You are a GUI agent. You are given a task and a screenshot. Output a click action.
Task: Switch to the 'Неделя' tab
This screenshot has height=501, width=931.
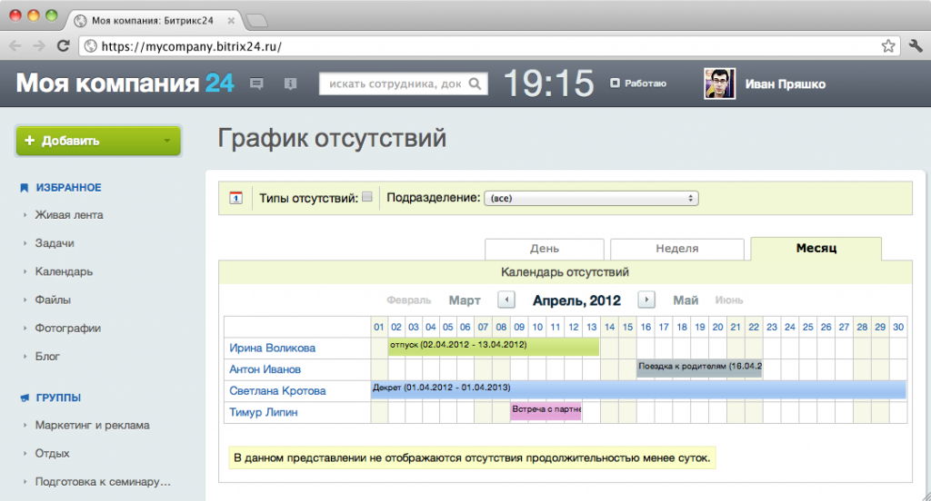pyautogui.click(x=676, y=249)
